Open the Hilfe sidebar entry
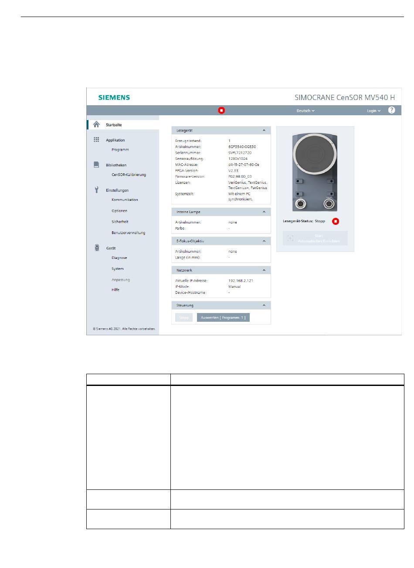The height and width of the screenshot is (568, 414). click(115, 290)
